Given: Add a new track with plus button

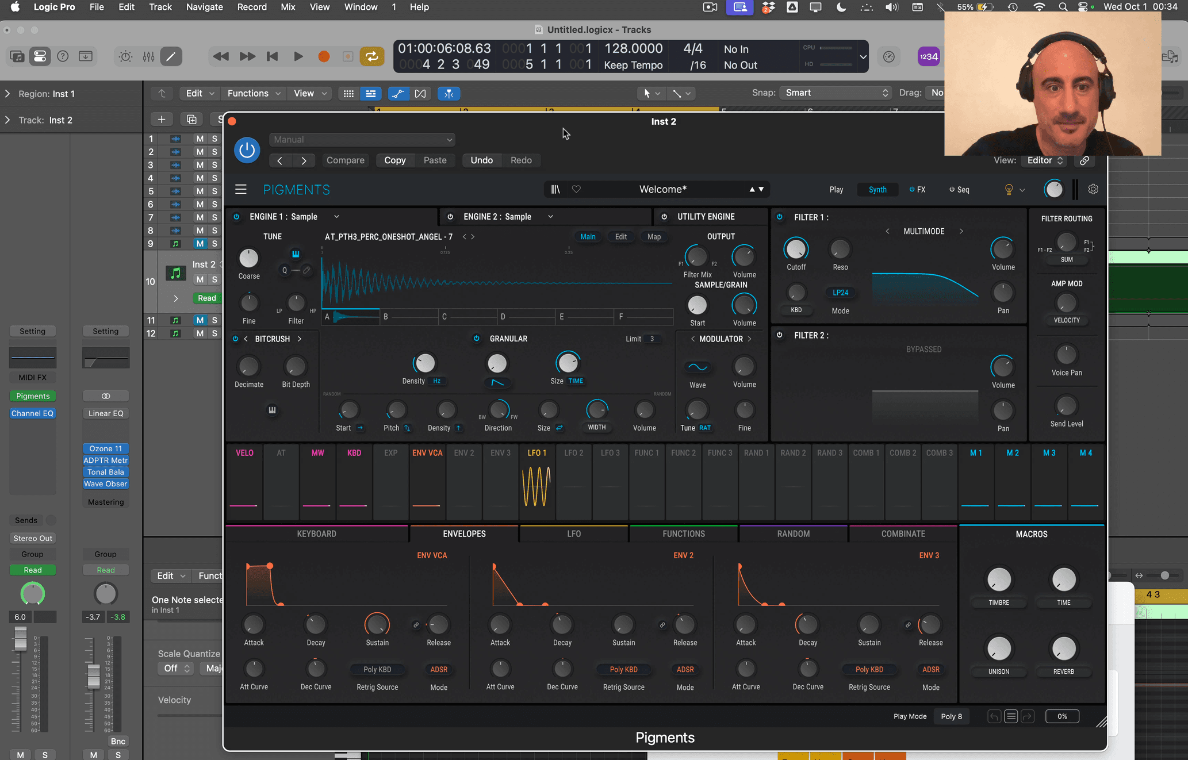Looking at the screenshot, I should point(162,120).
